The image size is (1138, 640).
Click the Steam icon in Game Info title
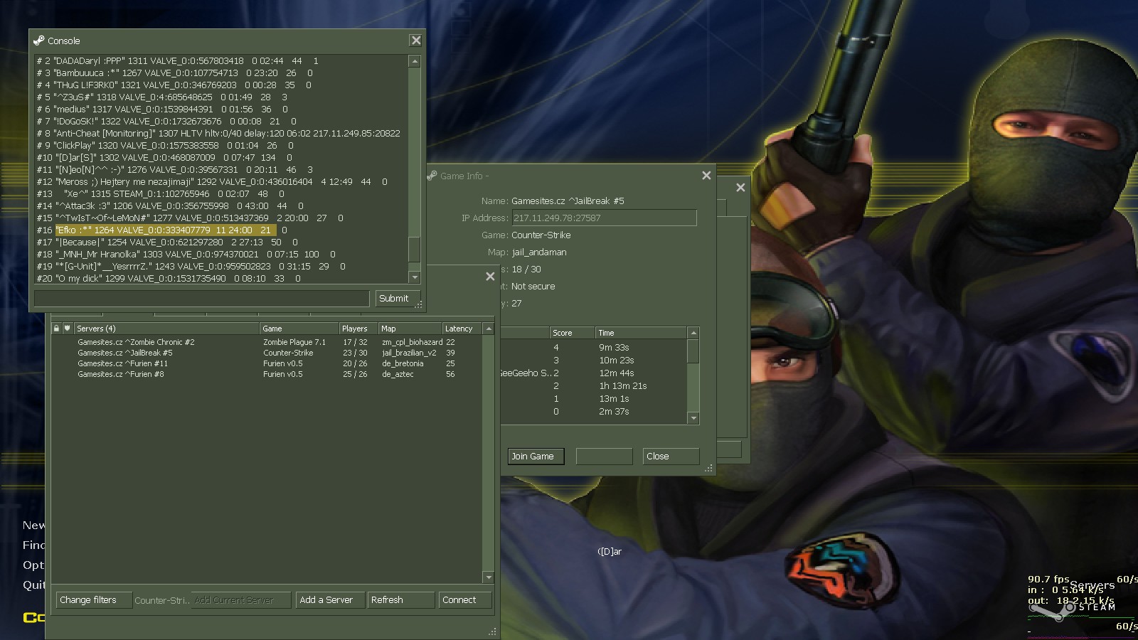(432, 176)
